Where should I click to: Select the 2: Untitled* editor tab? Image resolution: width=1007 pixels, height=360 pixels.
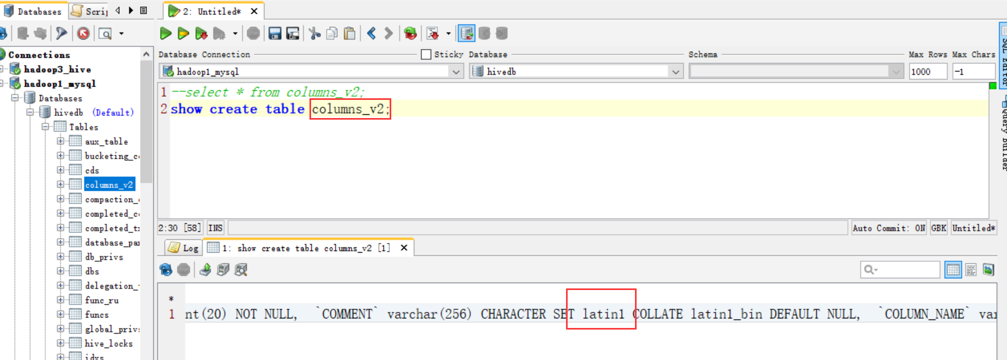tap(212, 11)
